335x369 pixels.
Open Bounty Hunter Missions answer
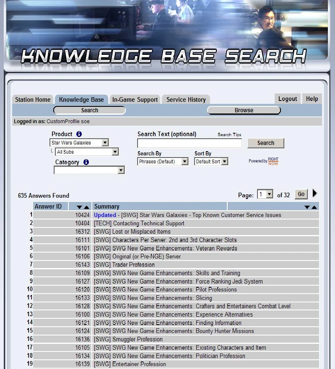tap(174, 331)
